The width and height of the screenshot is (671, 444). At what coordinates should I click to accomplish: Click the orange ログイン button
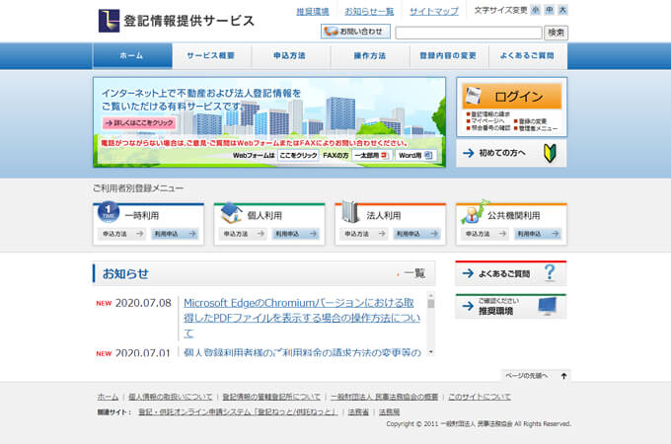pyautogui.click(x=512, y=97)
